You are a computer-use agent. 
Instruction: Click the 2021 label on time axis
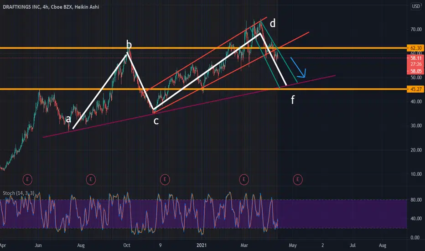tap(202, 246)
